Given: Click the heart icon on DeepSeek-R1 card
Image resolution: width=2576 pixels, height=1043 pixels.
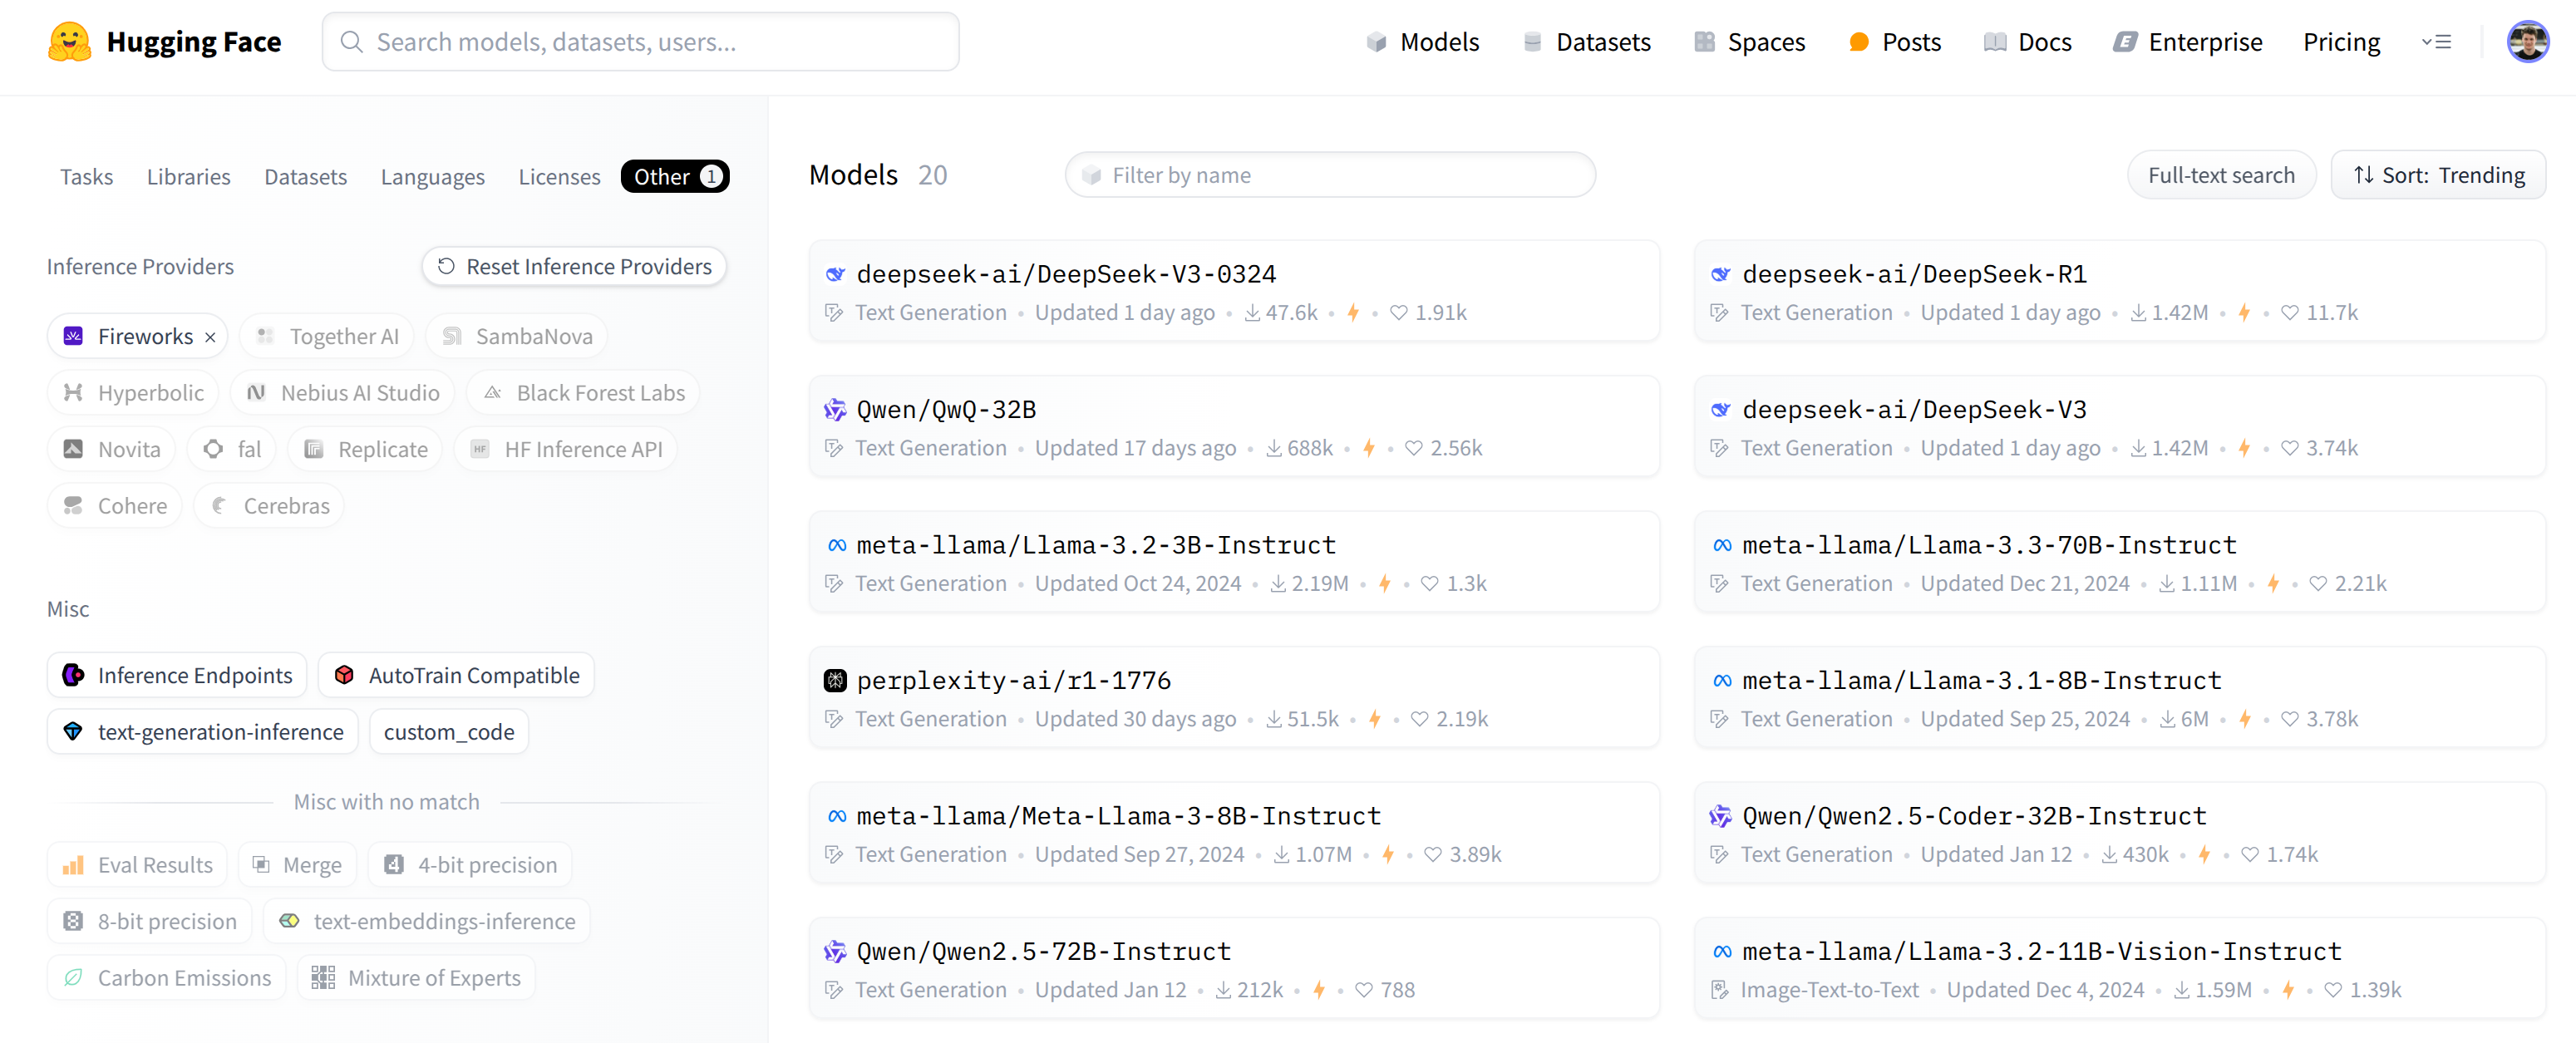Looking at the screenshot, I should pos(2289,313).
